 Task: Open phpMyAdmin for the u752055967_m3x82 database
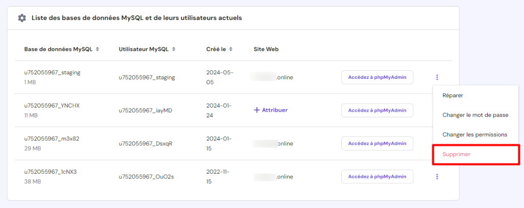377,143
